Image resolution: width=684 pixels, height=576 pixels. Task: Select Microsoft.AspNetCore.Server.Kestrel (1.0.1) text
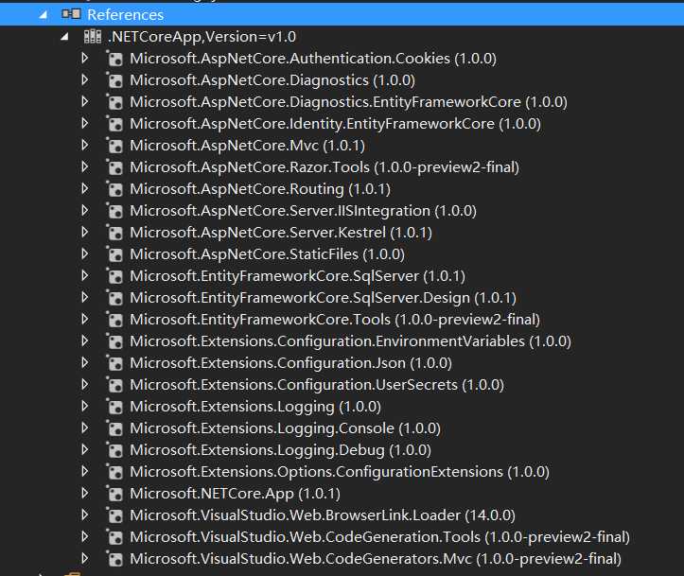281,233
